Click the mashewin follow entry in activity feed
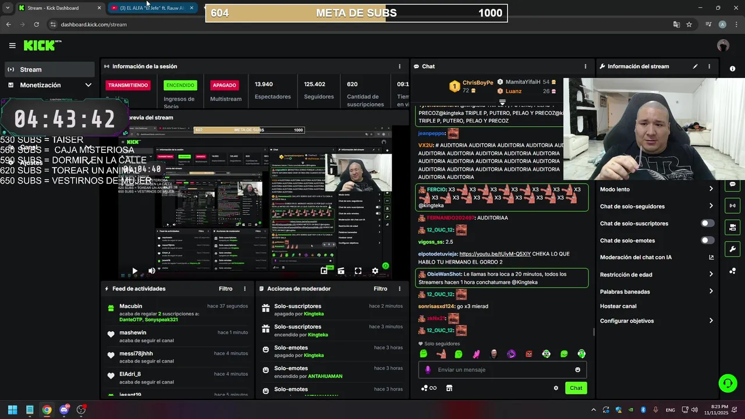Image resolution: width=745 pixels, height=419 pixels. coord(178,336)
